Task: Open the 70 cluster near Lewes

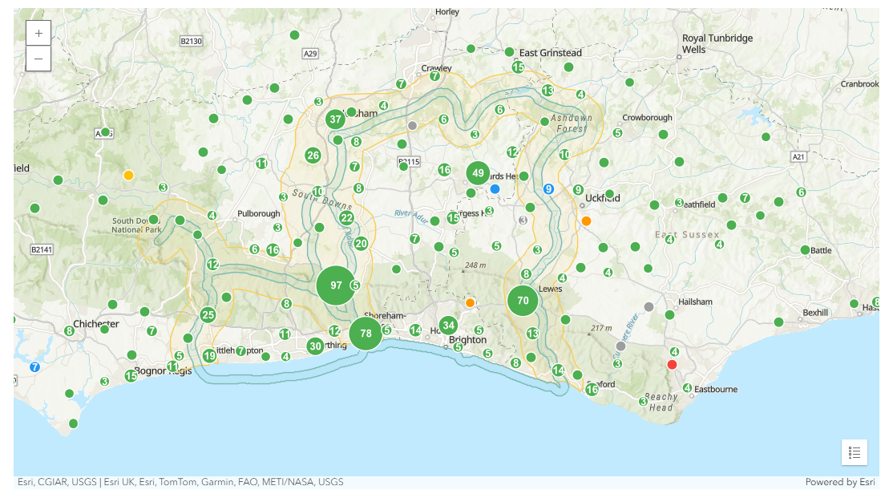Action: click(x=523, y=301)
